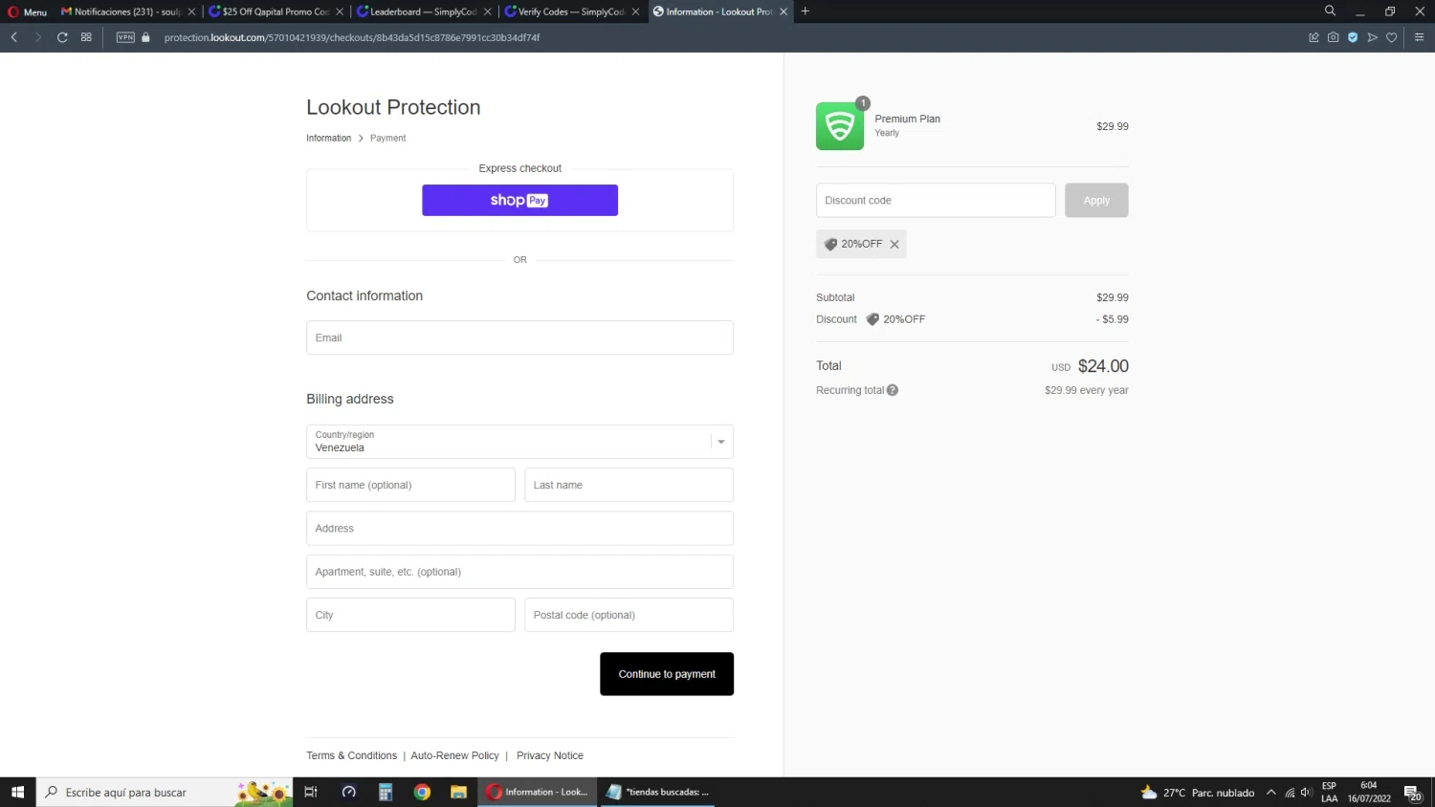
Task: Reload the page with the refresh icon
Action: tap(62, 37)
